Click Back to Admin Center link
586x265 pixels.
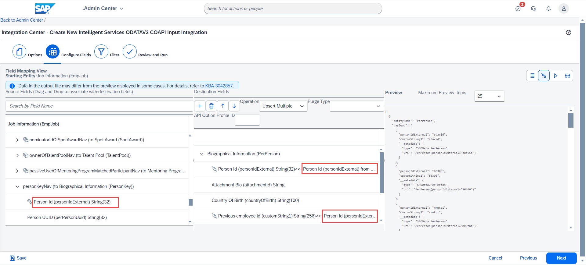(x=22, y=20)
